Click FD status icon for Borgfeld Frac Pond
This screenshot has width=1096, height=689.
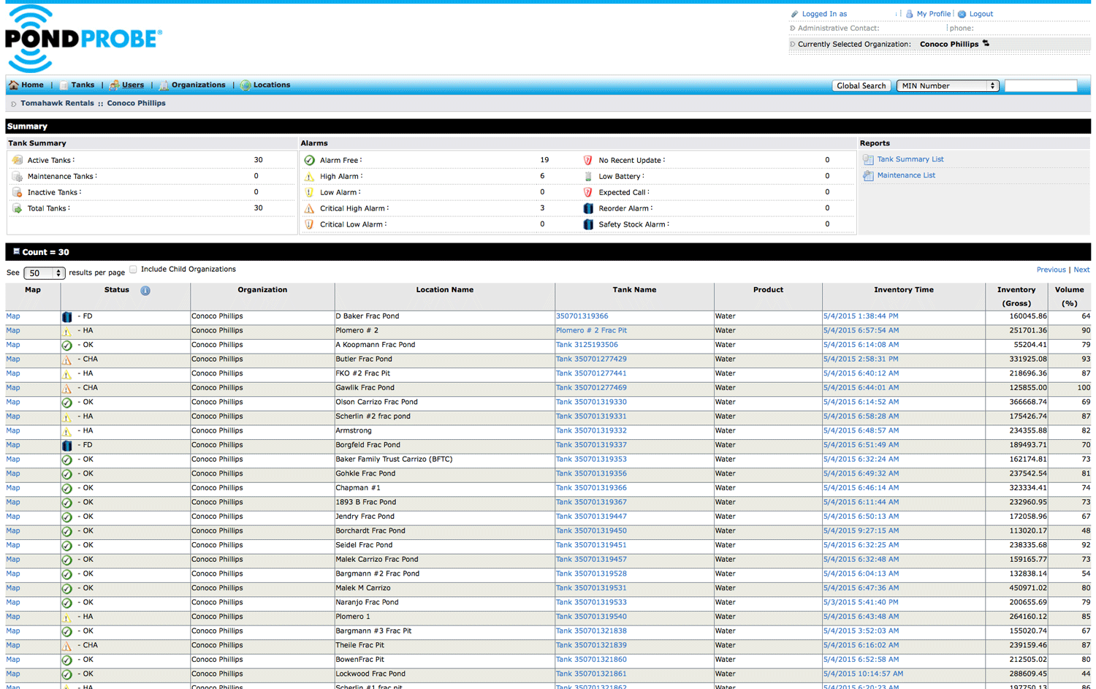click(x=66, y=446)
